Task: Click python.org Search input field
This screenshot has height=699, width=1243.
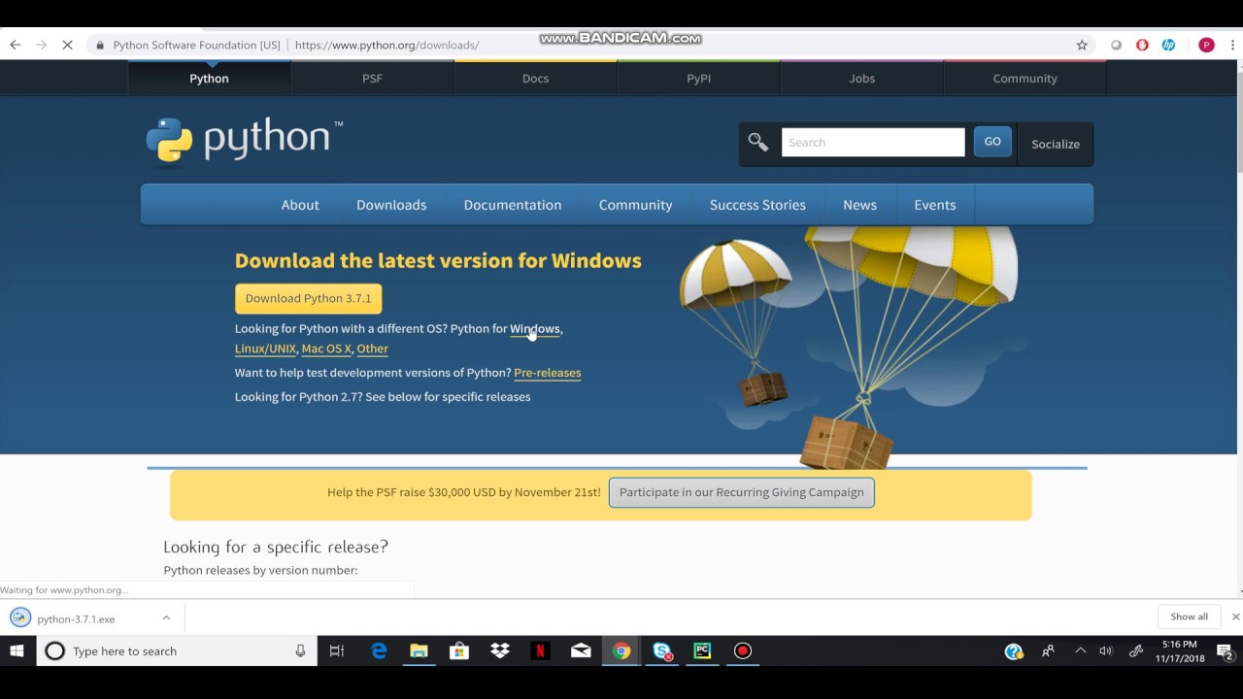Action: tap(873, 142)
